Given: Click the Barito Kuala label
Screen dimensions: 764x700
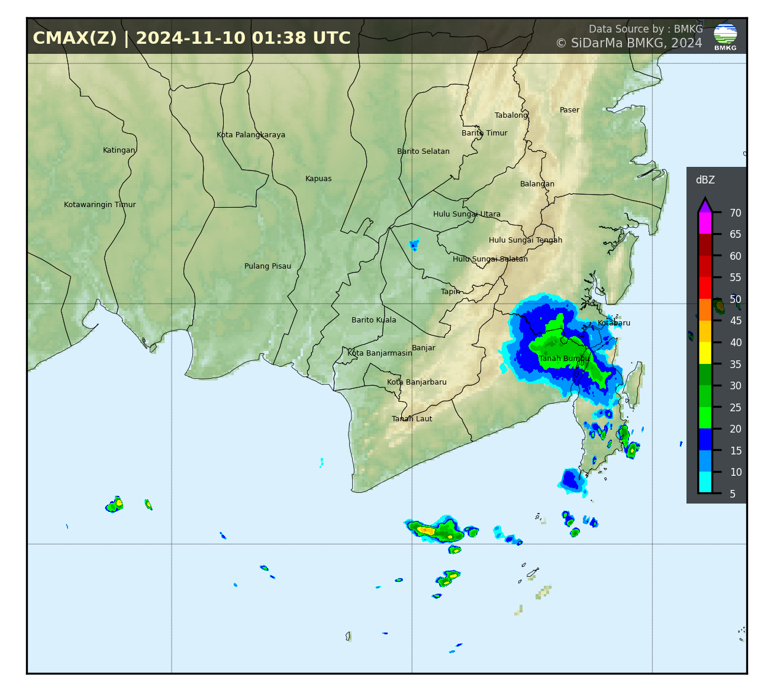Looking at the screenshot, I should coord(374,320).
